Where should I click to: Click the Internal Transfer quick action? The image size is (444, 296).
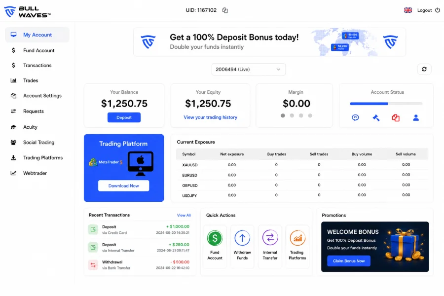click(x=270, y=246)
